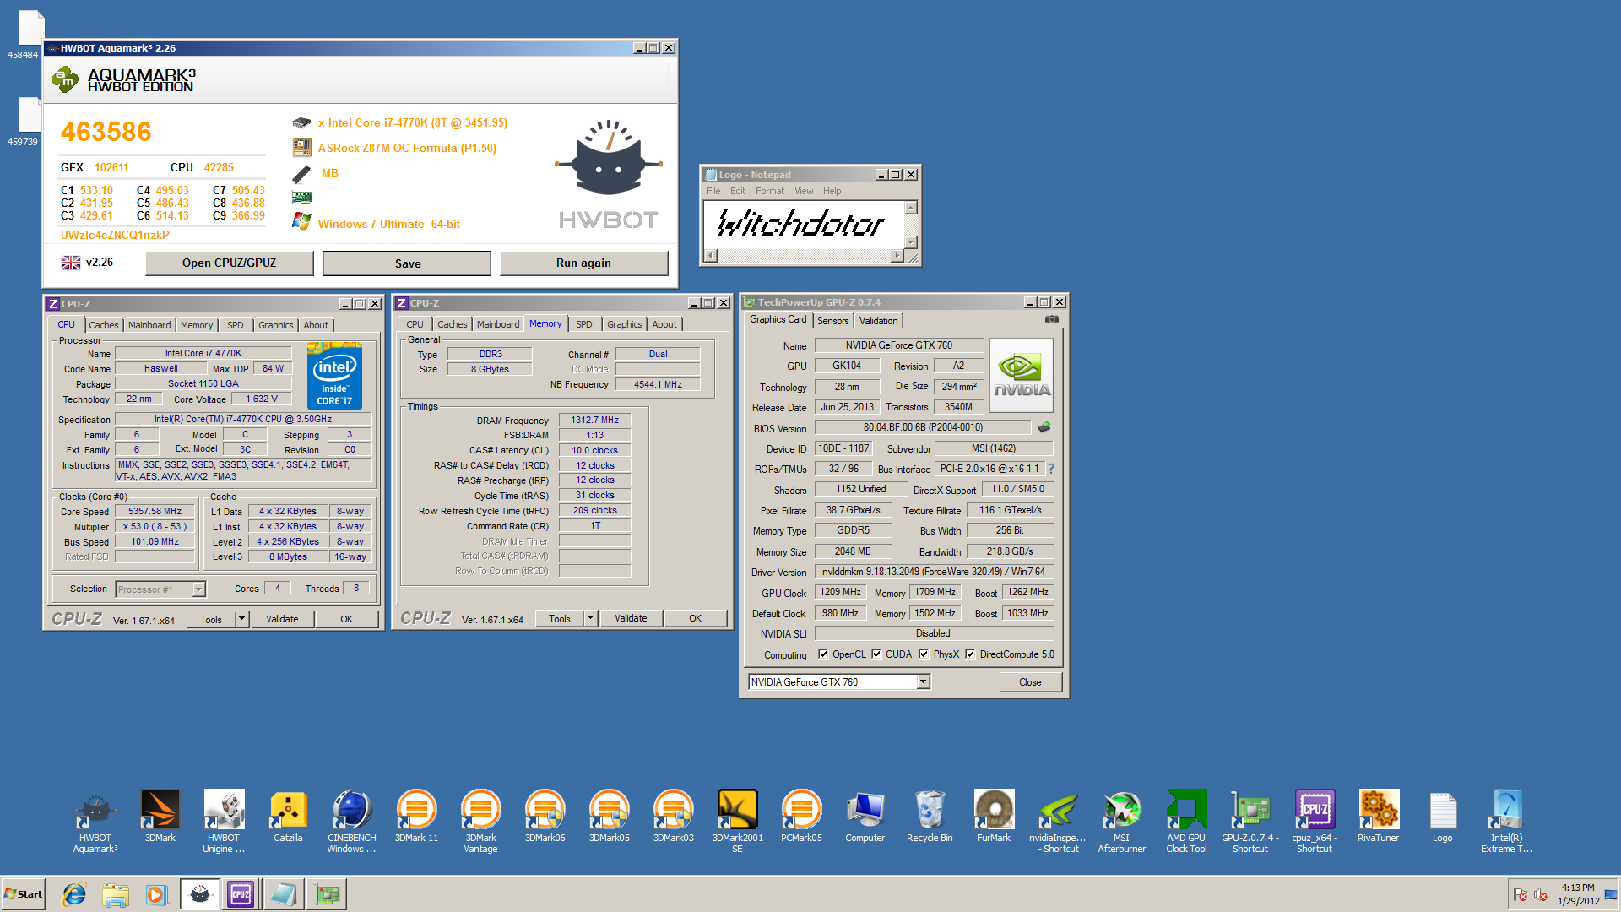Open Internet Explorer from taskbar

pyautogui.click(x=74, y=894)
